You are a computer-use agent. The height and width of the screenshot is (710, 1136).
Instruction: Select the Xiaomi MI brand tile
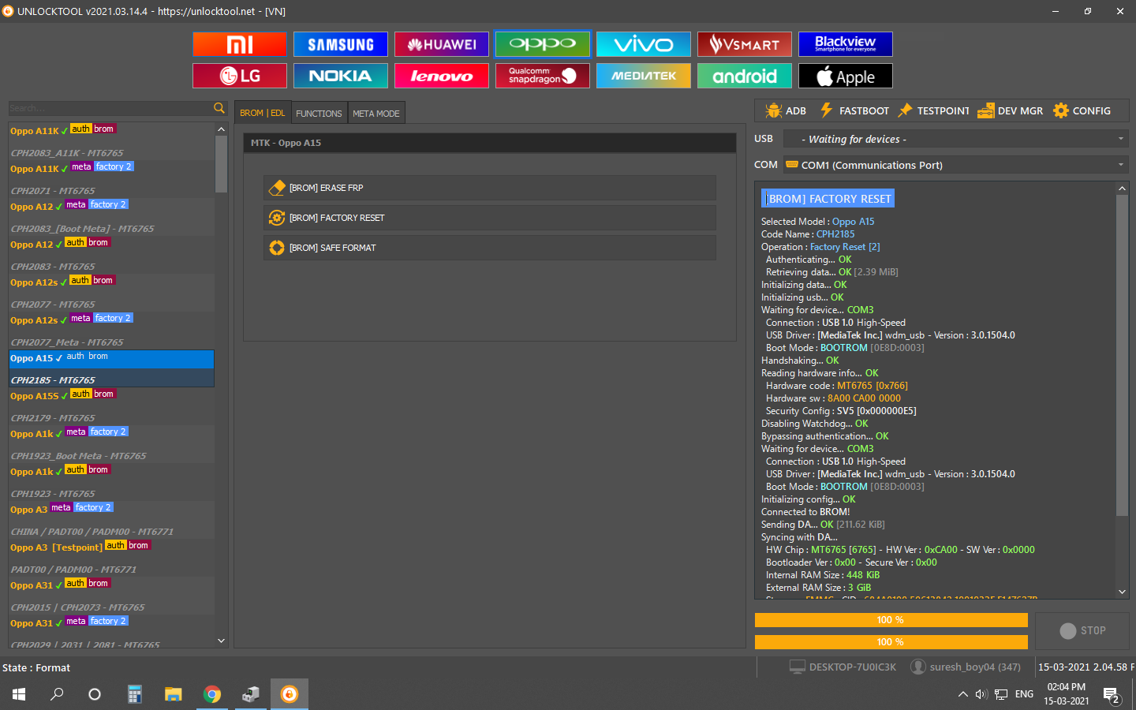tap(240, 44)
